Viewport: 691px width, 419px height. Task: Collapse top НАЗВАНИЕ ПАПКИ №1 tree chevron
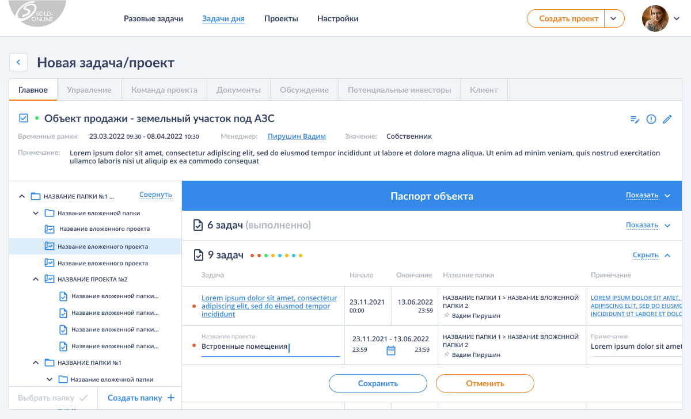coord(22,196)
